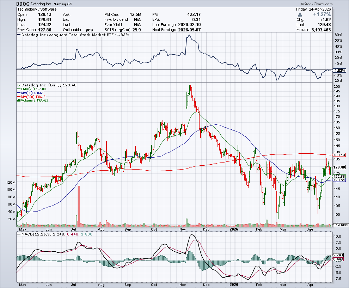Click the +1.27% percent change
Image resolution: width=349 pixels, height=288 pixels.
tap(322, 14)
